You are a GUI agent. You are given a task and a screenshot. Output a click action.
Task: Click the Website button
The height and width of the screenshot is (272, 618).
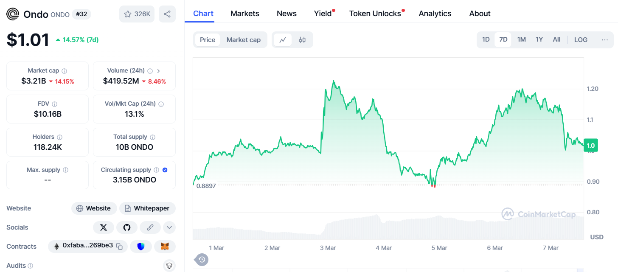pyautogui.click(x=94, y=208)
